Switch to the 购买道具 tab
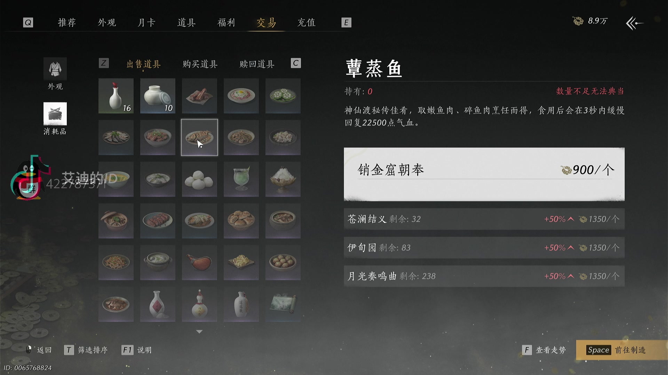 coord(200,64)
